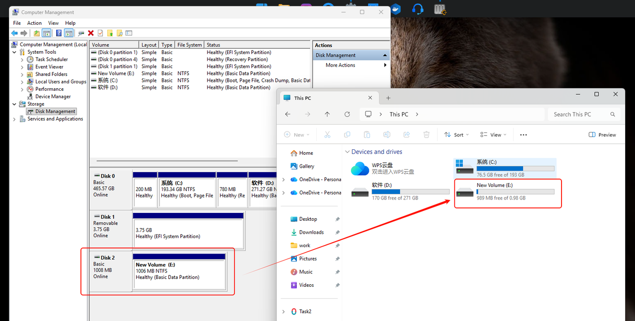Open the Action menu in Computer Management

point(34,23)
